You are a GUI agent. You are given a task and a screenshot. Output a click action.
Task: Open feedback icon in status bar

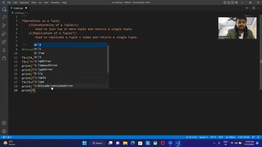[253, 137]
